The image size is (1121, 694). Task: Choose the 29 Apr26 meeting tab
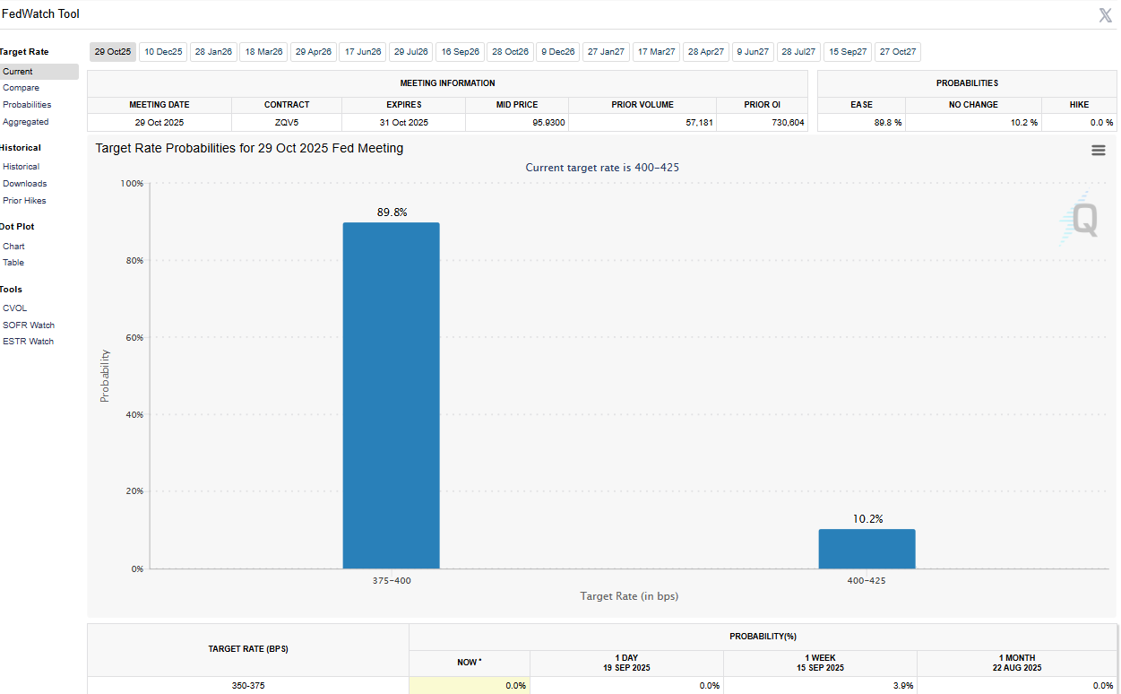314,52
